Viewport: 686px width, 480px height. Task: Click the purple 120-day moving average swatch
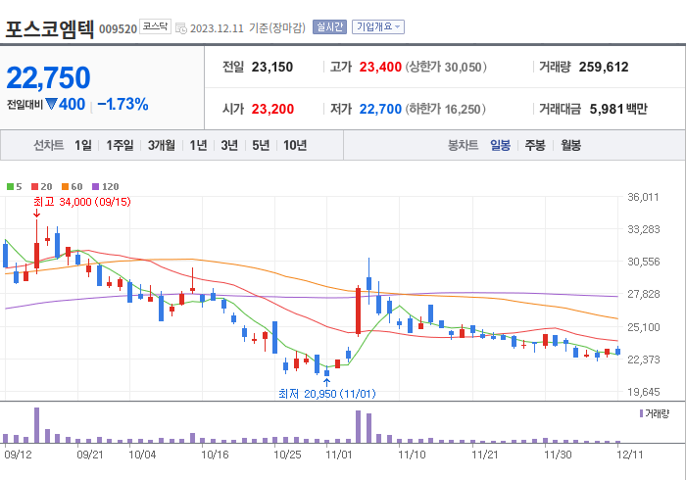click(95, 187)
